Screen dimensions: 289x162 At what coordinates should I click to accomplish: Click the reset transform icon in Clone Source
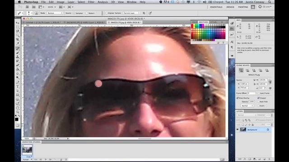pyautogui.click(x=270, y=88)
